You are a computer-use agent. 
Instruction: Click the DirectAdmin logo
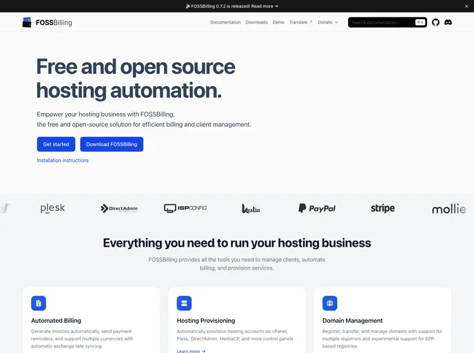click(119, 208)
